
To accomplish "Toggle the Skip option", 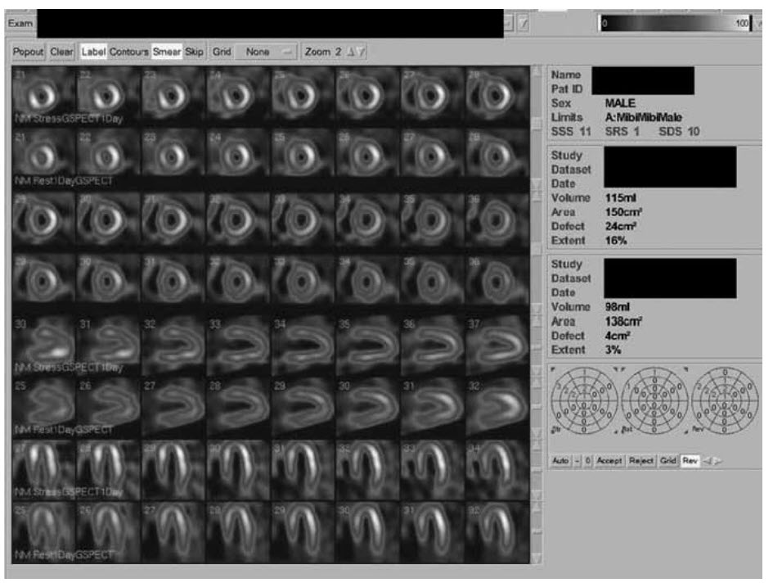I will [x=194, y=52].
